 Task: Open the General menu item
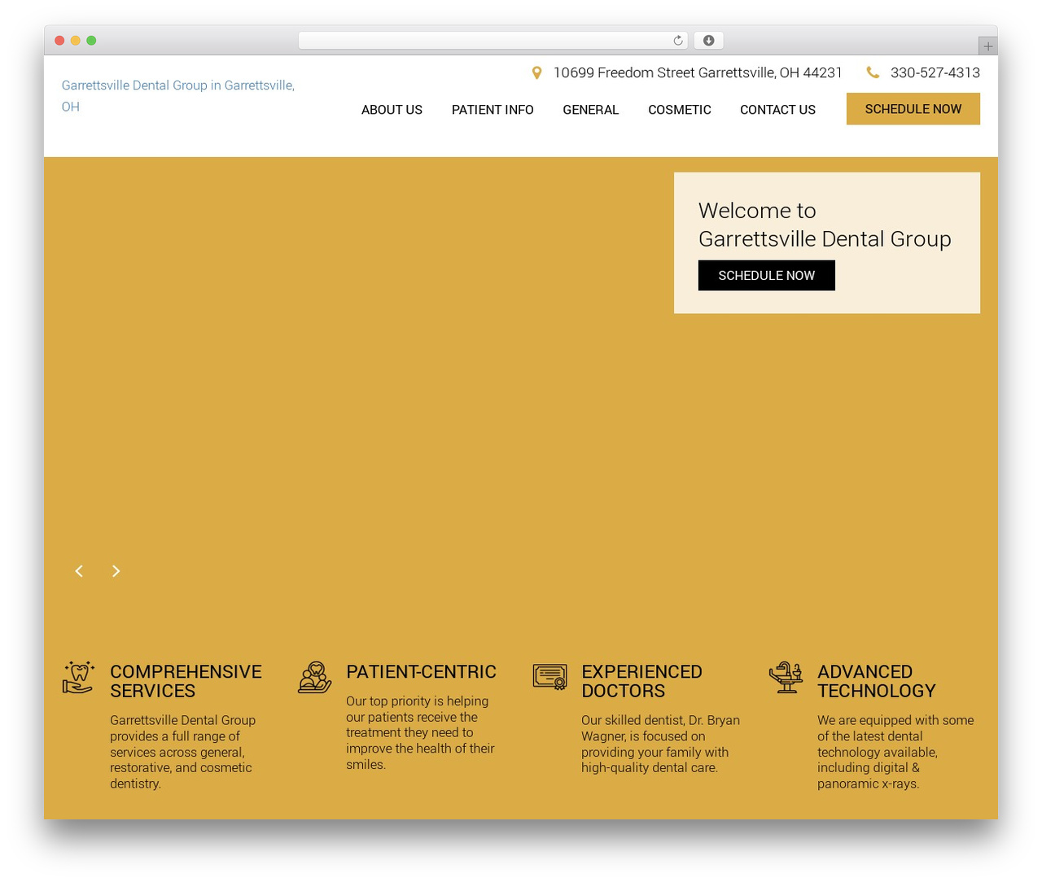click(x=591, y=110)
